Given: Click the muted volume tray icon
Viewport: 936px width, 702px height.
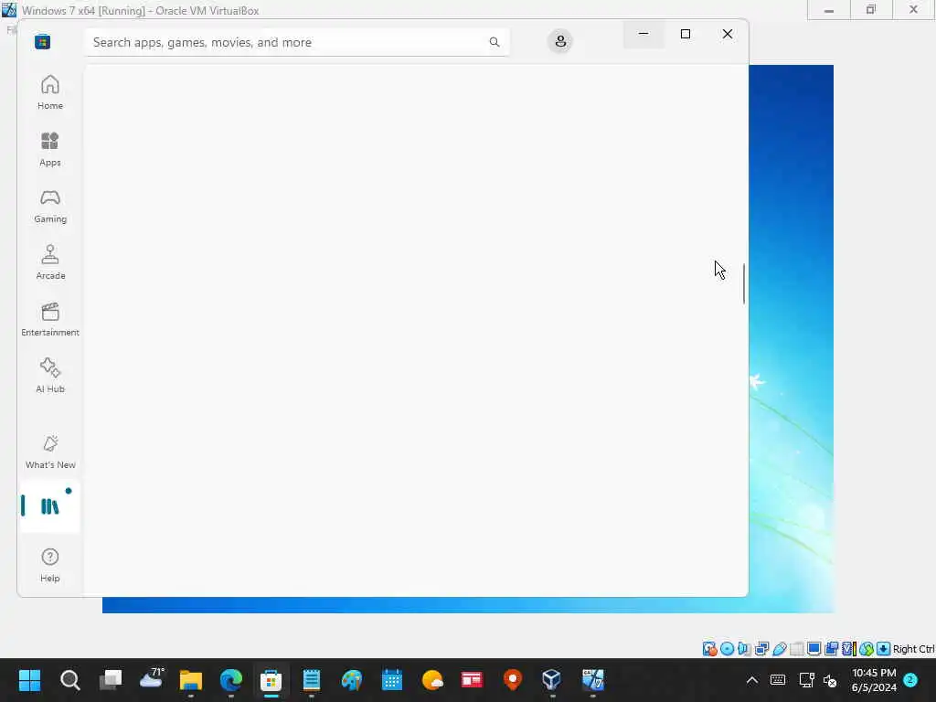Looking at the screenshot, I should (830, 680).
